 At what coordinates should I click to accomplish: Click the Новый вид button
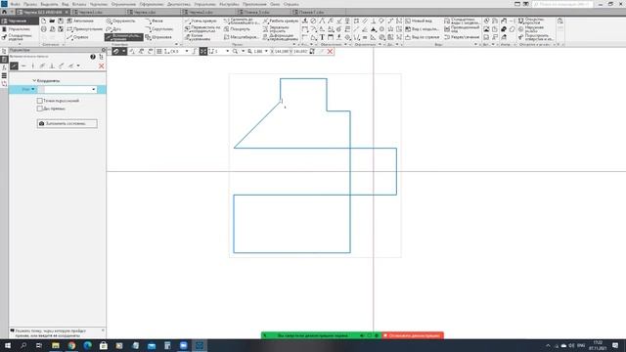419,21
